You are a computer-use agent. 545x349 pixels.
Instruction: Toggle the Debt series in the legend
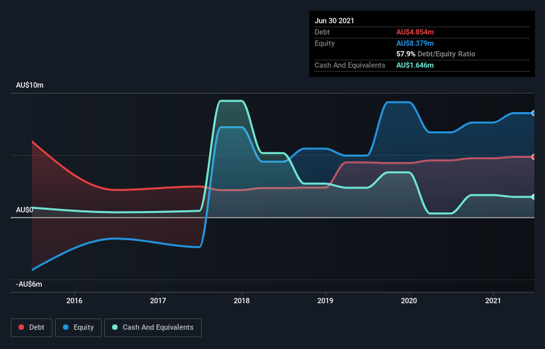tap(31, 328)
